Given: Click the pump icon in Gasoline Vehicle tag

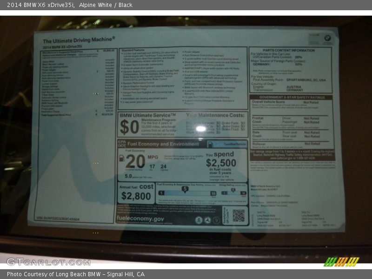Looking at the screenshot, I should pyautogui.click(x=210, y=144).
